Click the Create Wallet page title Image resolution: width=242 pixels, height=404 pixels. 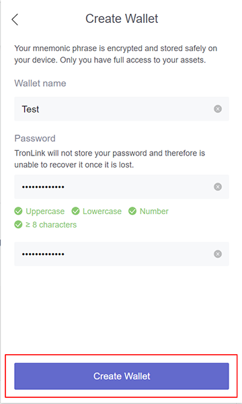[x=122, y=19]
